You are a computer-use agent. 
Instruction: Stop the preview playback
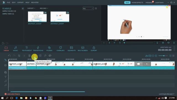pos(120,43)
